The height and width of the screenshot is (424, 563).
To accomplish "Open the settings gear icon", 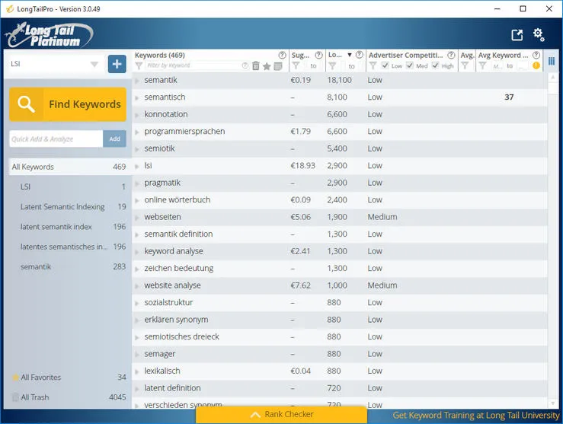I will pos(539,35).
